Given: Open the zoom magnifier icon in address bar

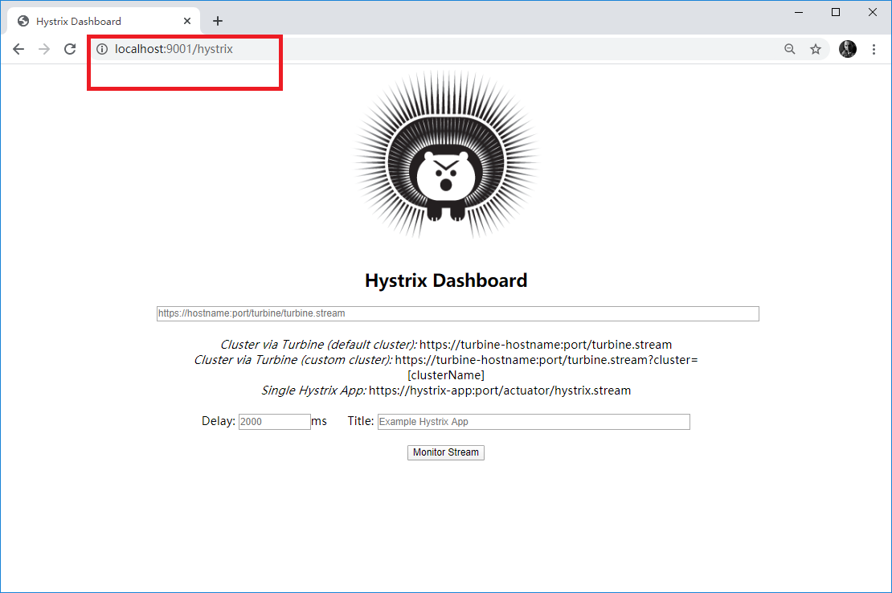Looking at the screenshot, I should click(x=790, y=50).
